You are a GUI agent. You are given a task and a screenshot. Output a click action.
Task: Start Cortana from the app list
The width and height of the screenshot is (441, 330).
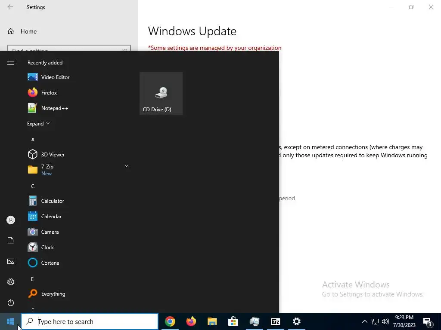point(78,263)
